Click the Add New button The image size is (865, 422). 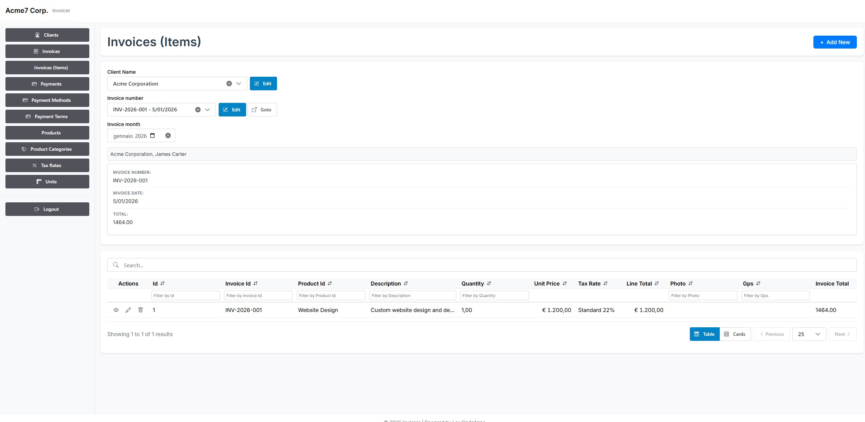coord(835,42)
